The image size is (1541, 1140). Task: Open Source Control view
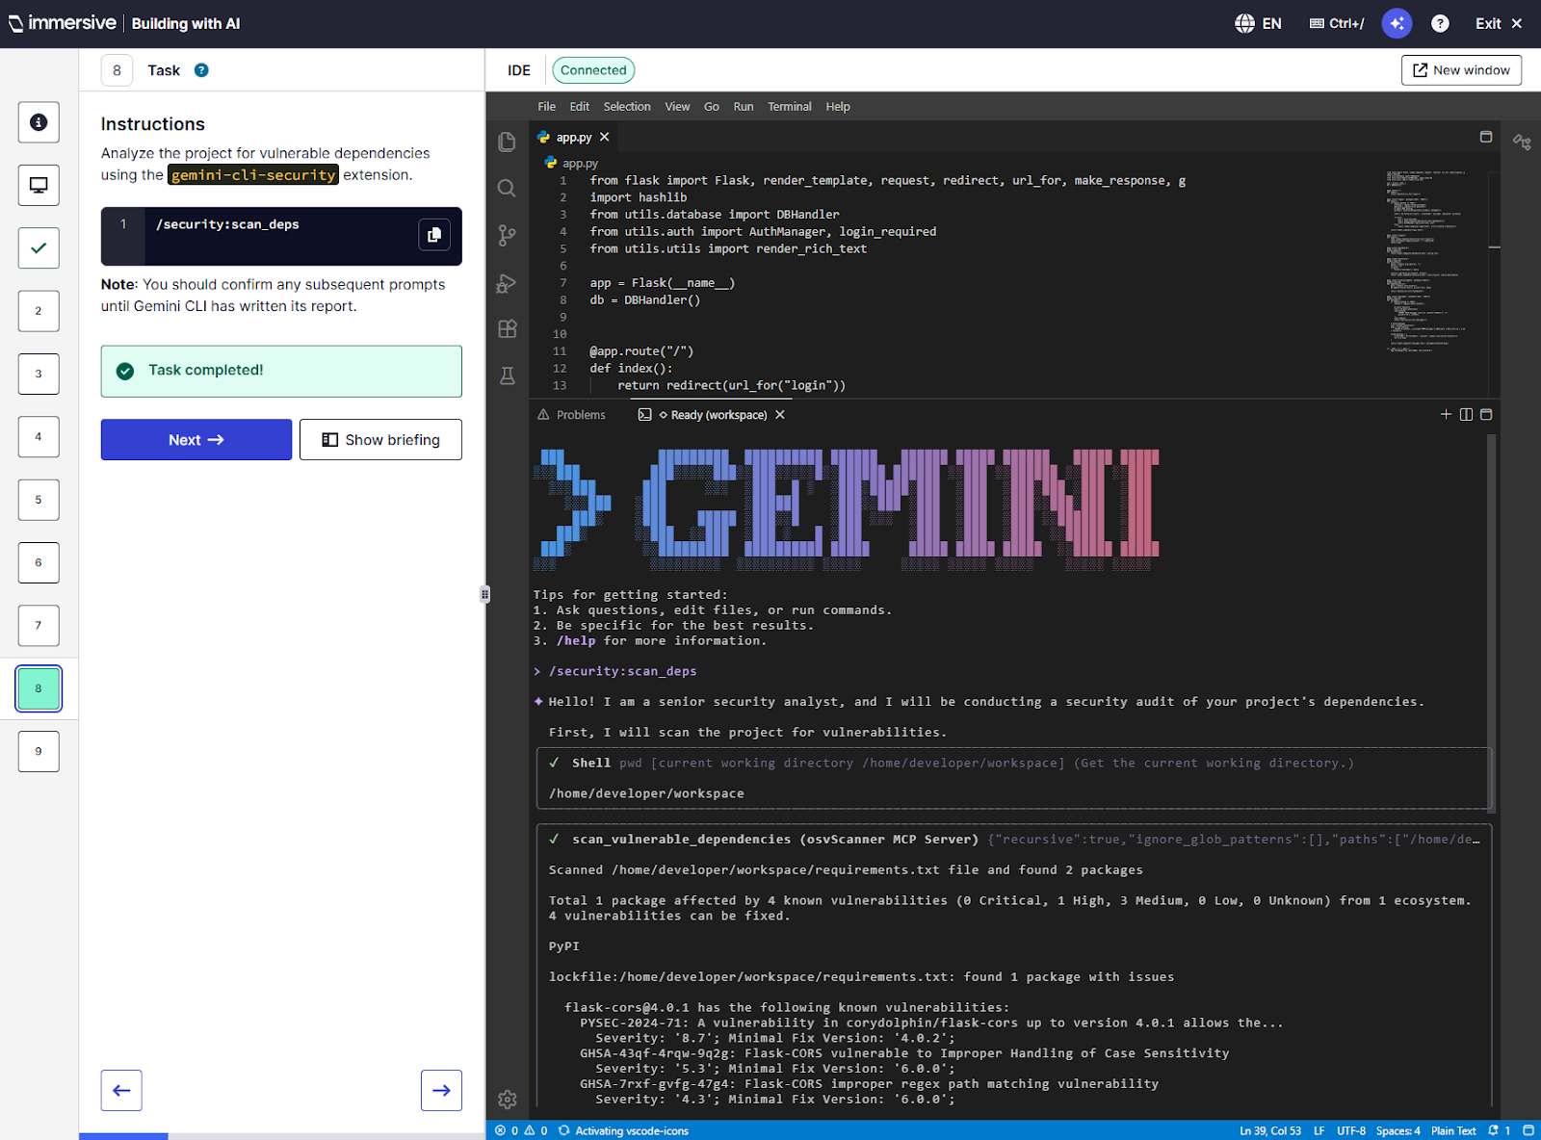coord(508,236)
